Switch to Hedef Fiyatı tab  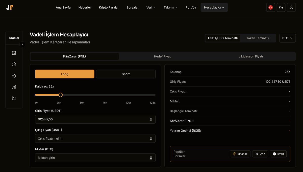pyautogui.click(x=163, y=56)
